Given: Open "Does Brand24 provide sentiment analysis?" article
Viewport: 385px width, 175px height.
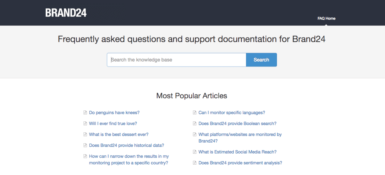Looking at the screenshot, I should click(240, 163).
